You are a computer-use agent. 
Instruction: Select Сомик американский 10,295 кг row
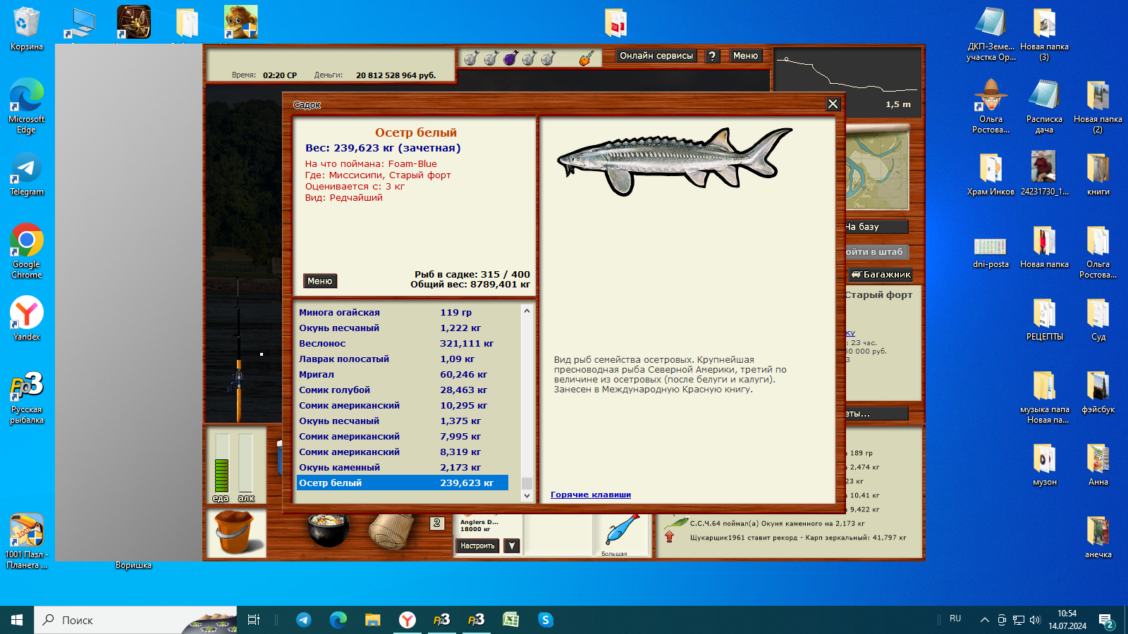[x=403, y=405]
